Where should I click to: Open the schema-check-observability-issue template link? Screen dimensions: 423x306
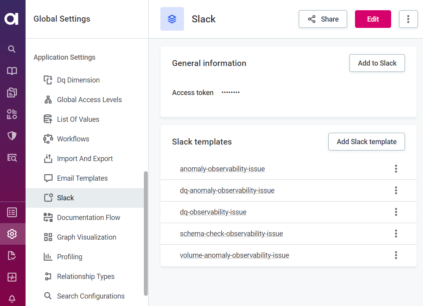231,234
